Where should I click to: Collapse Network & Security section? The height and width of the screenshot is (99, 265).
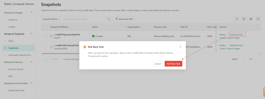point(32,62)
